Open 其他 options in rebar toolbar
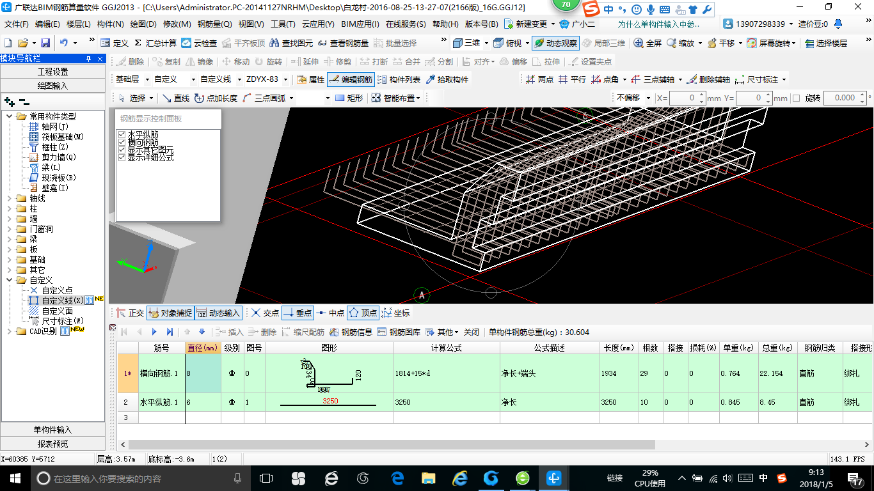874x491 pixels. point(442,332)
